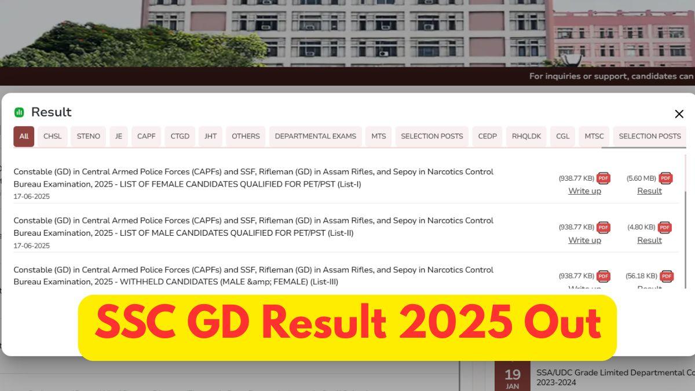Click Write up PDF icon for WITHHELD list
695x391 pixels.
click(603, 276)
